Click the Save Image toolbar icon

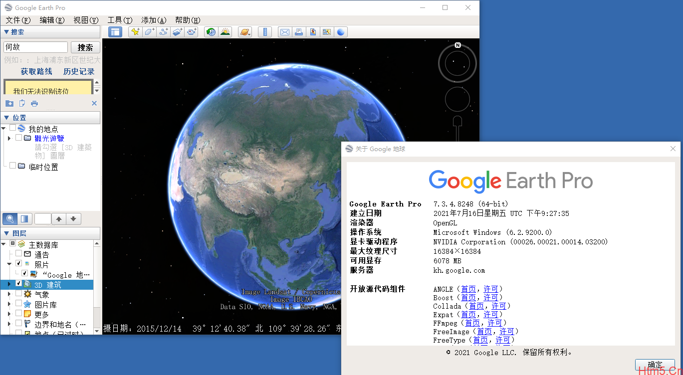(313, 32)
